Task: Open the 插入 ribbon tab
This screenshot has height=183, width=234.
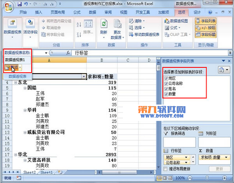Action: 39,12
